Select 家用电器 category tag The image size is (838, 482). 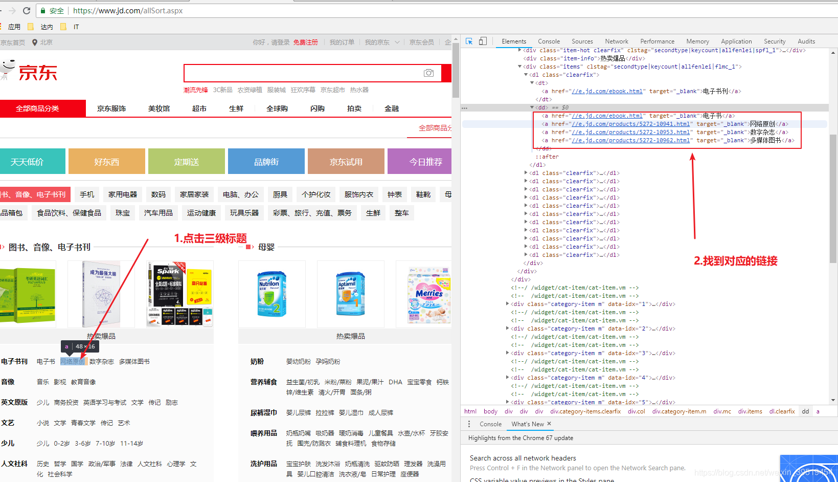pyautogui.click(x=123, y=194)
